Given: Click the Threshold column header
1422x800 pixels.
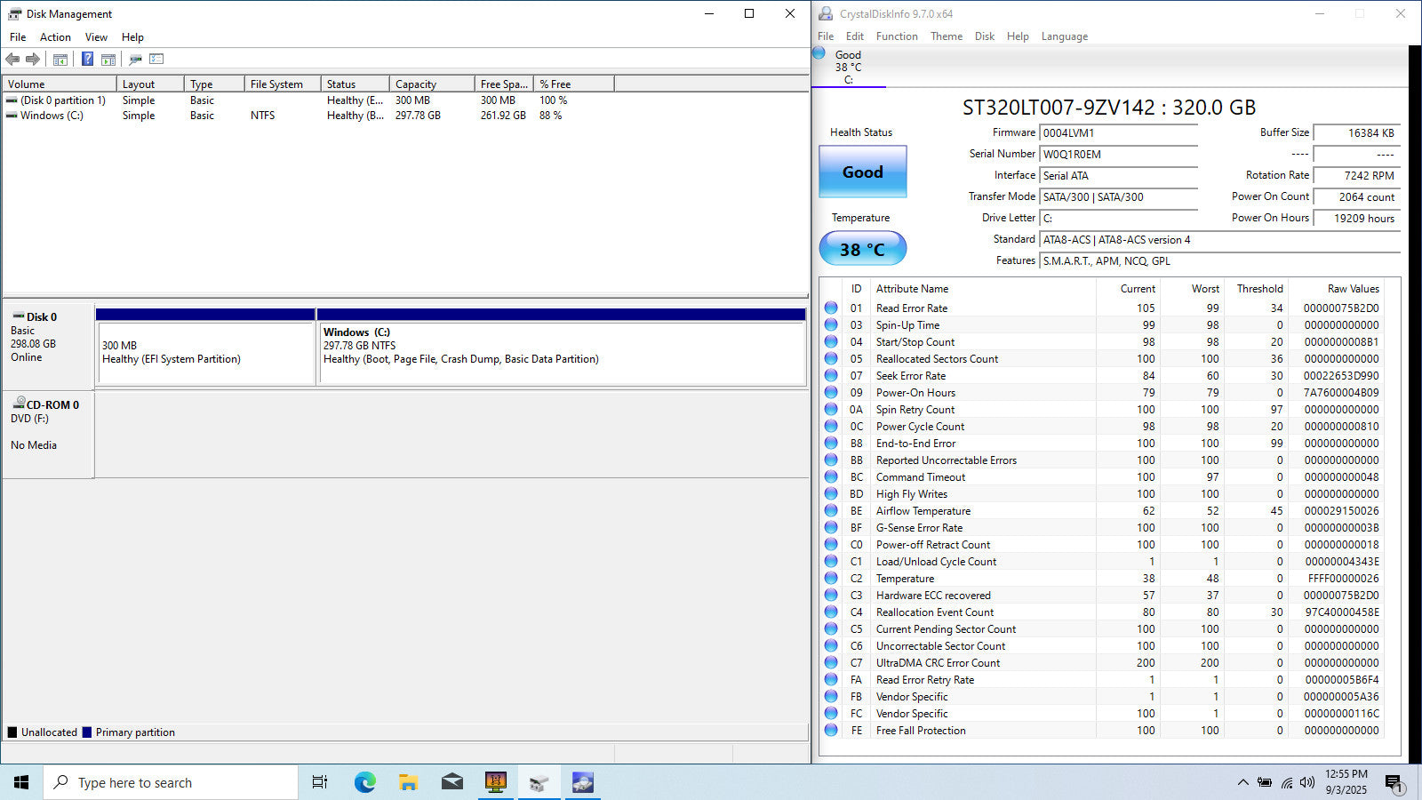Looking at the screenshot, I should 1259,289.
